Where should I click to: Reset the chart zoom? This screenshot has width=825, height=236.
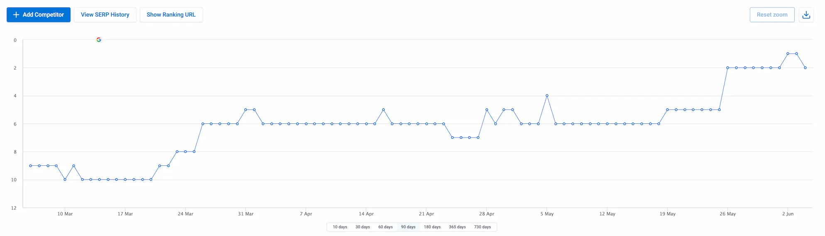[772, 15]
